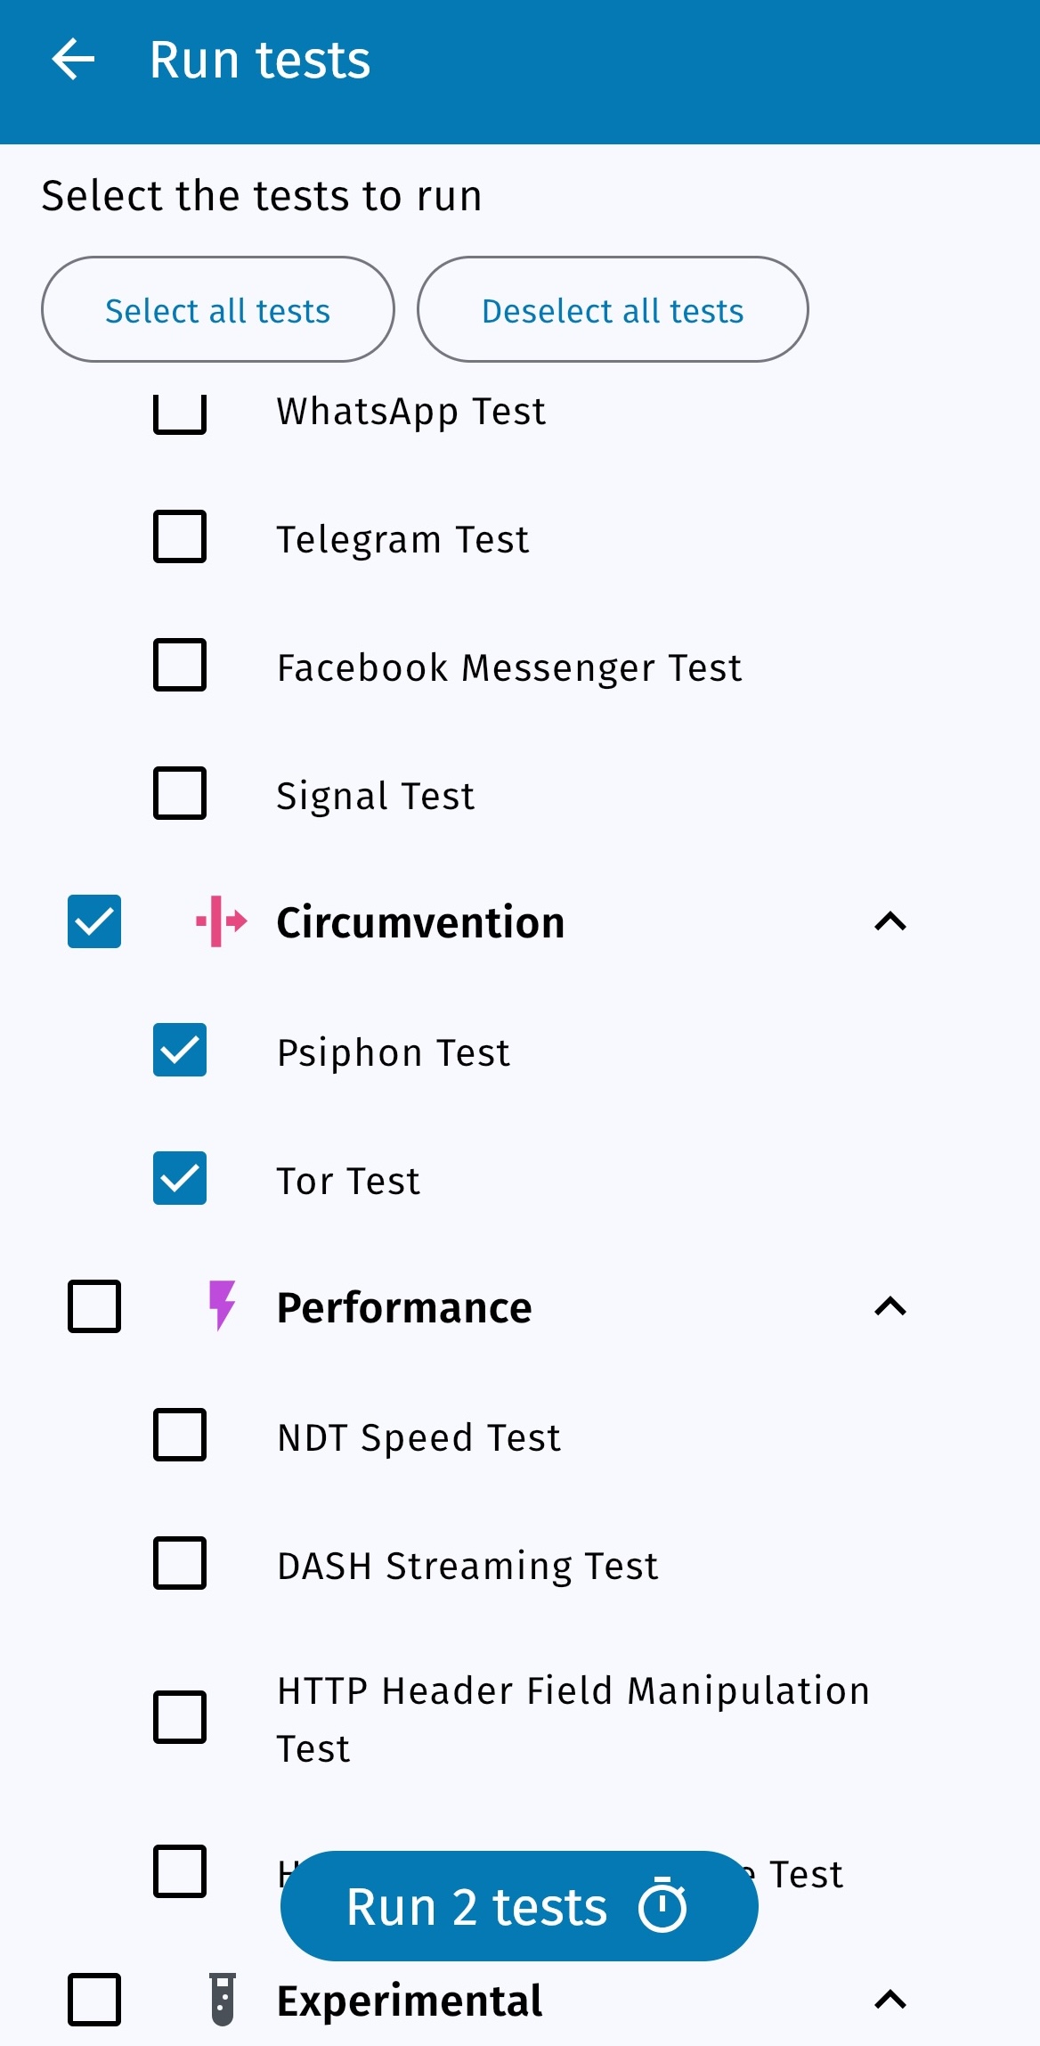Viewport: 1040px width, 2046px height.
Task: Collapse the Experimental section chevron
Action: [890, 2000]
